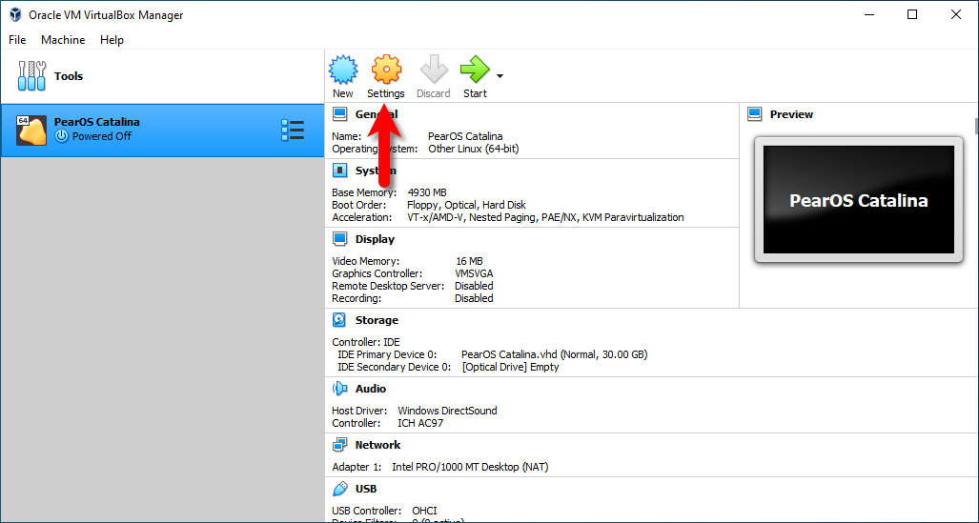The width and height of the screenshot is (979, 523).
Task: Click the Discard toolbar icon
Action: (434, 70)
